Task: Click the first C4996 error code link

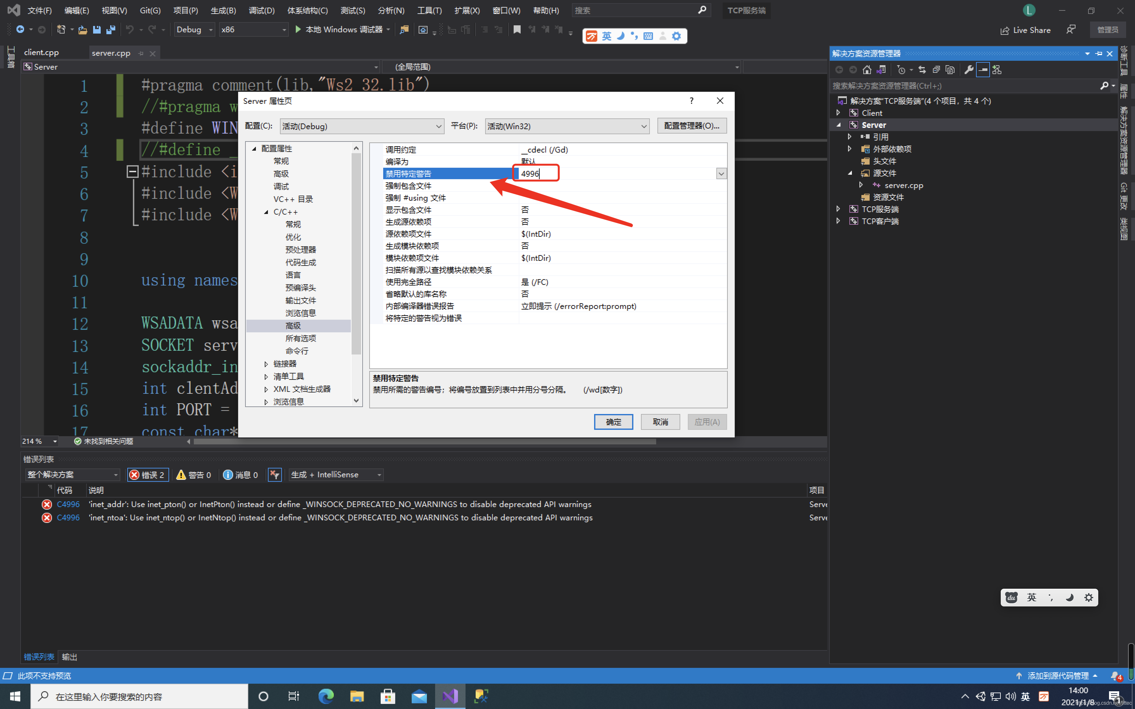Action: (68, 504)
